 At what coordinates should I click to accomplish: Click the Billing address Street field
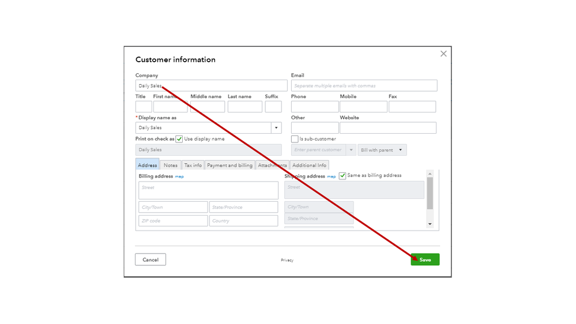[208, 190]
